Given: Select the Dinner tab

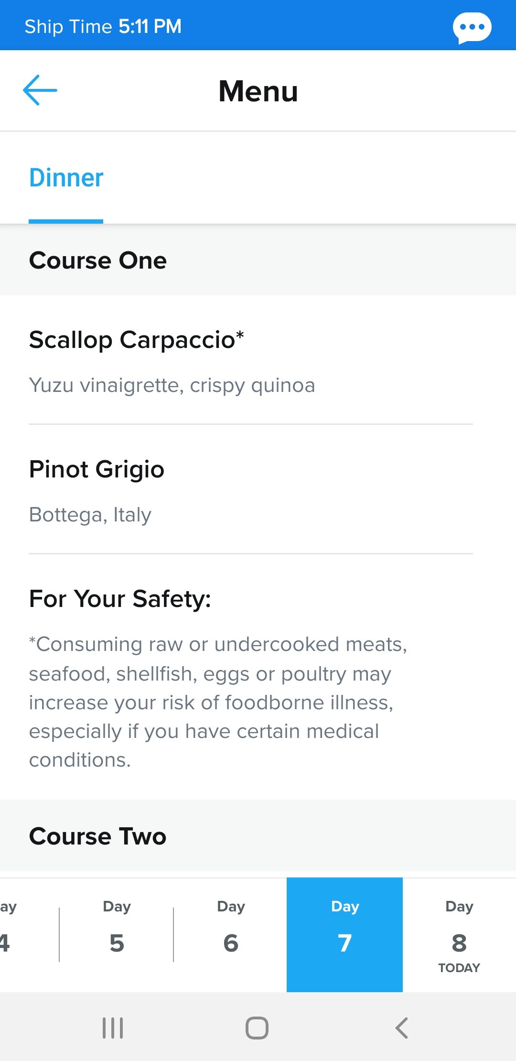Looking at the screenshot, I should pos(66,178).
